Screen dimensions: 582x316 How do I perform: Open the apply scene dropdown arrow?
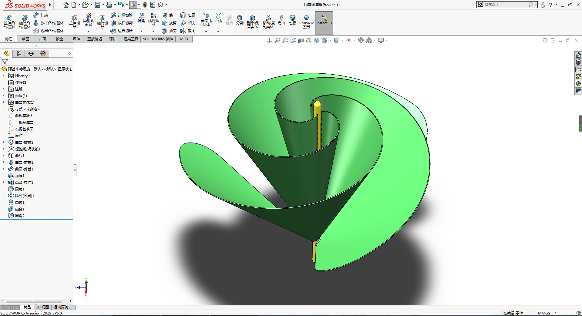(x=375, y=41)
